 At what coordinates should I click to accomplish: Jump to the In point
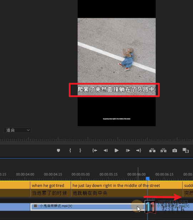coord(95,151)
